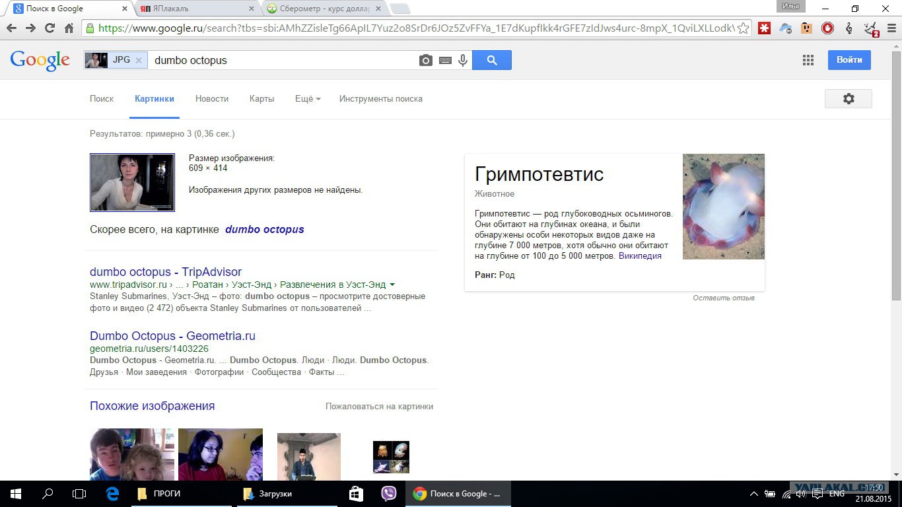Open Windows taskbar search

click(x=48, y=494)
